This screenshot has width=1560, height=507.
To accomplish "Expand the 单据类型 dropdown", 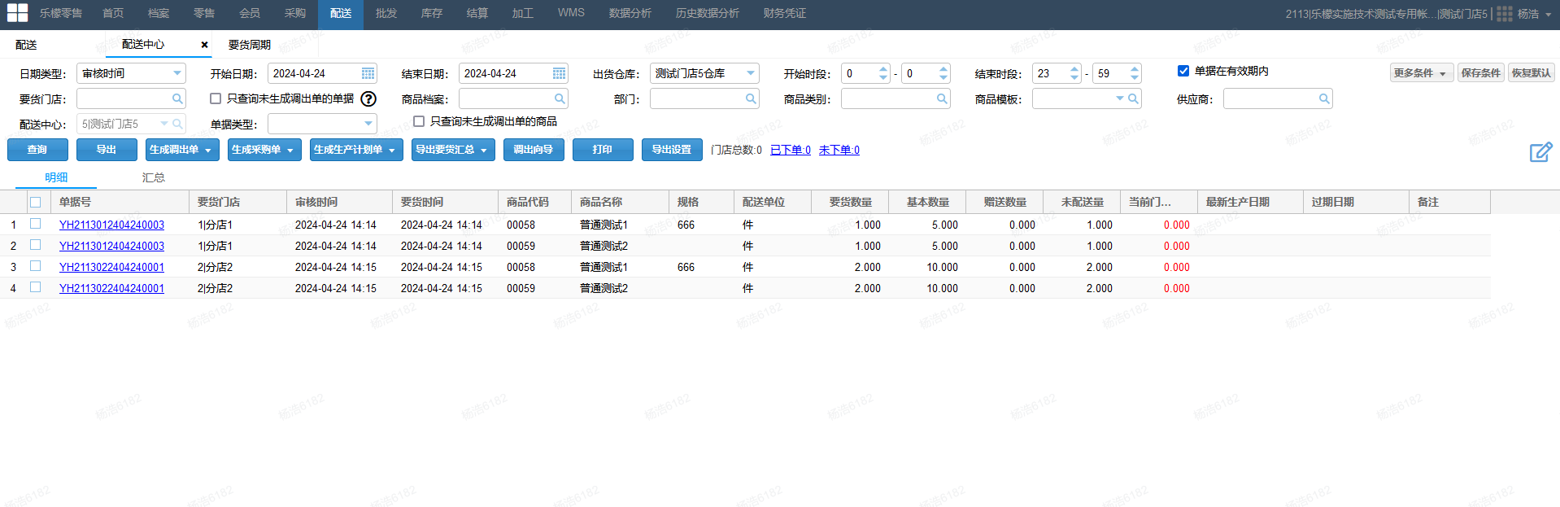I will point(368,124).
